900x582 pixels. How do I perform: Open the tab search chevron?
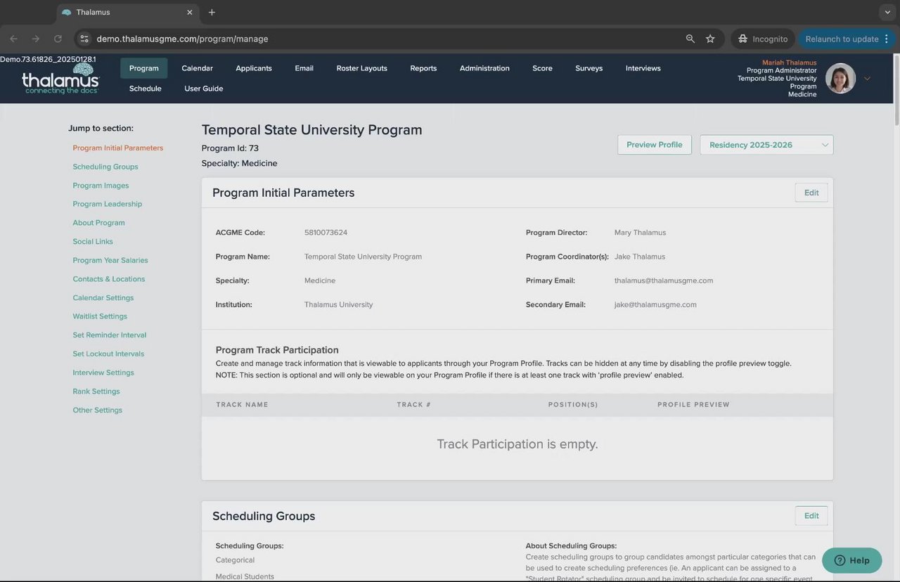888,12
